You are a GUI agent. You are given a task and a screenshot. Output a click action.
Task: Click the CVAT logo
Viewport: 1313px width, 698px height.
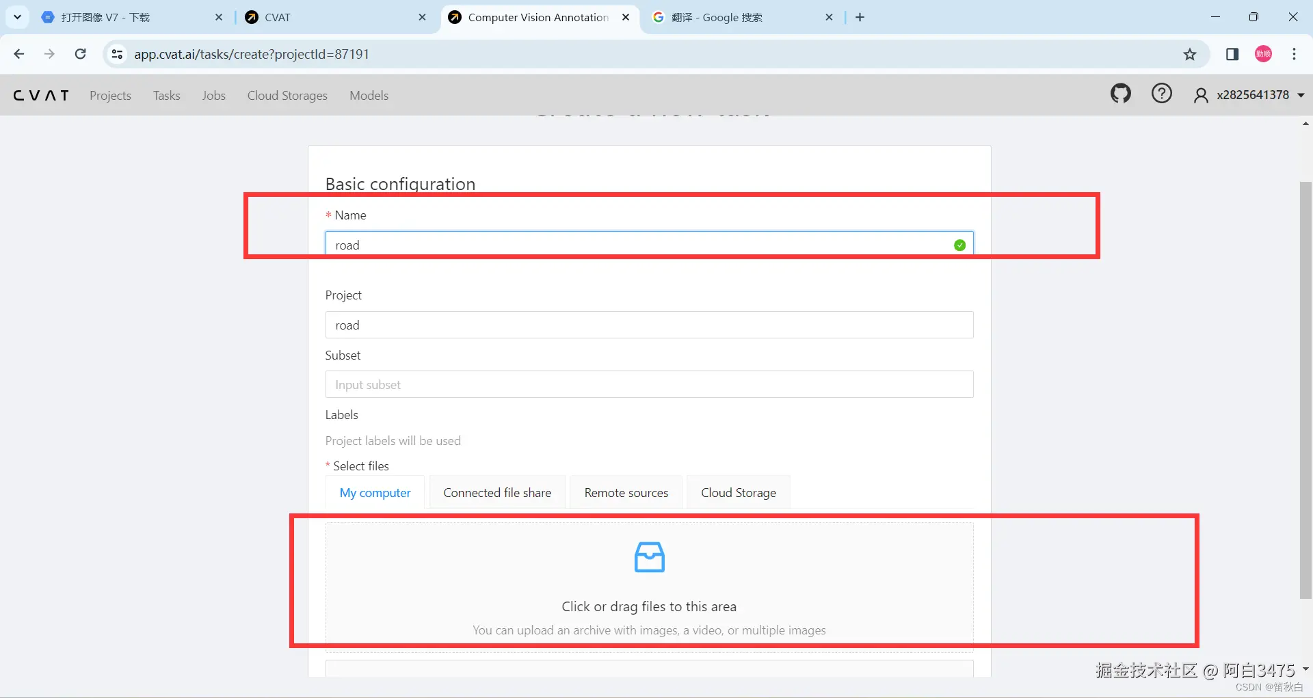pyautogui.click(x=41, y=96)
